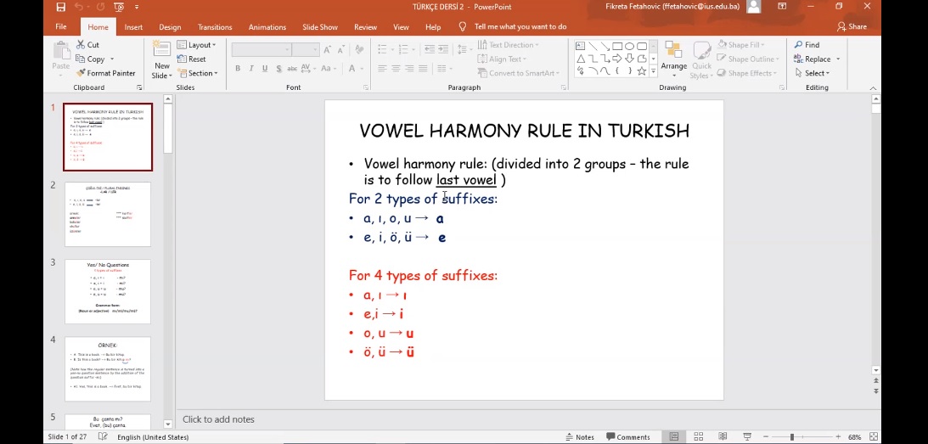This screenshot has width=928, height=444.
Task: Click the Share button
Action: pos(852,27)
